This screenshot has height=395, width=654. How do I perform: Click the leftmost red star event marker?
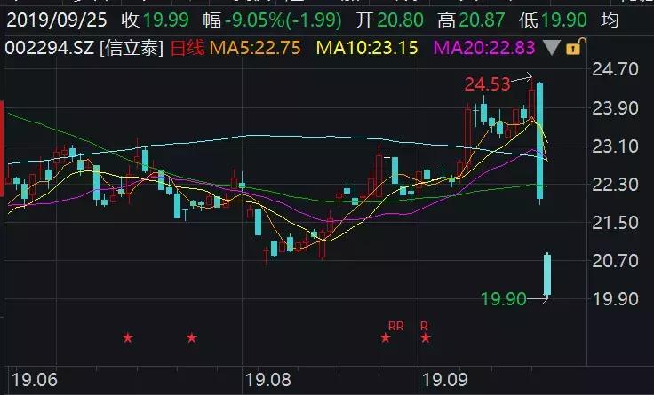click(x=128, y=337)
